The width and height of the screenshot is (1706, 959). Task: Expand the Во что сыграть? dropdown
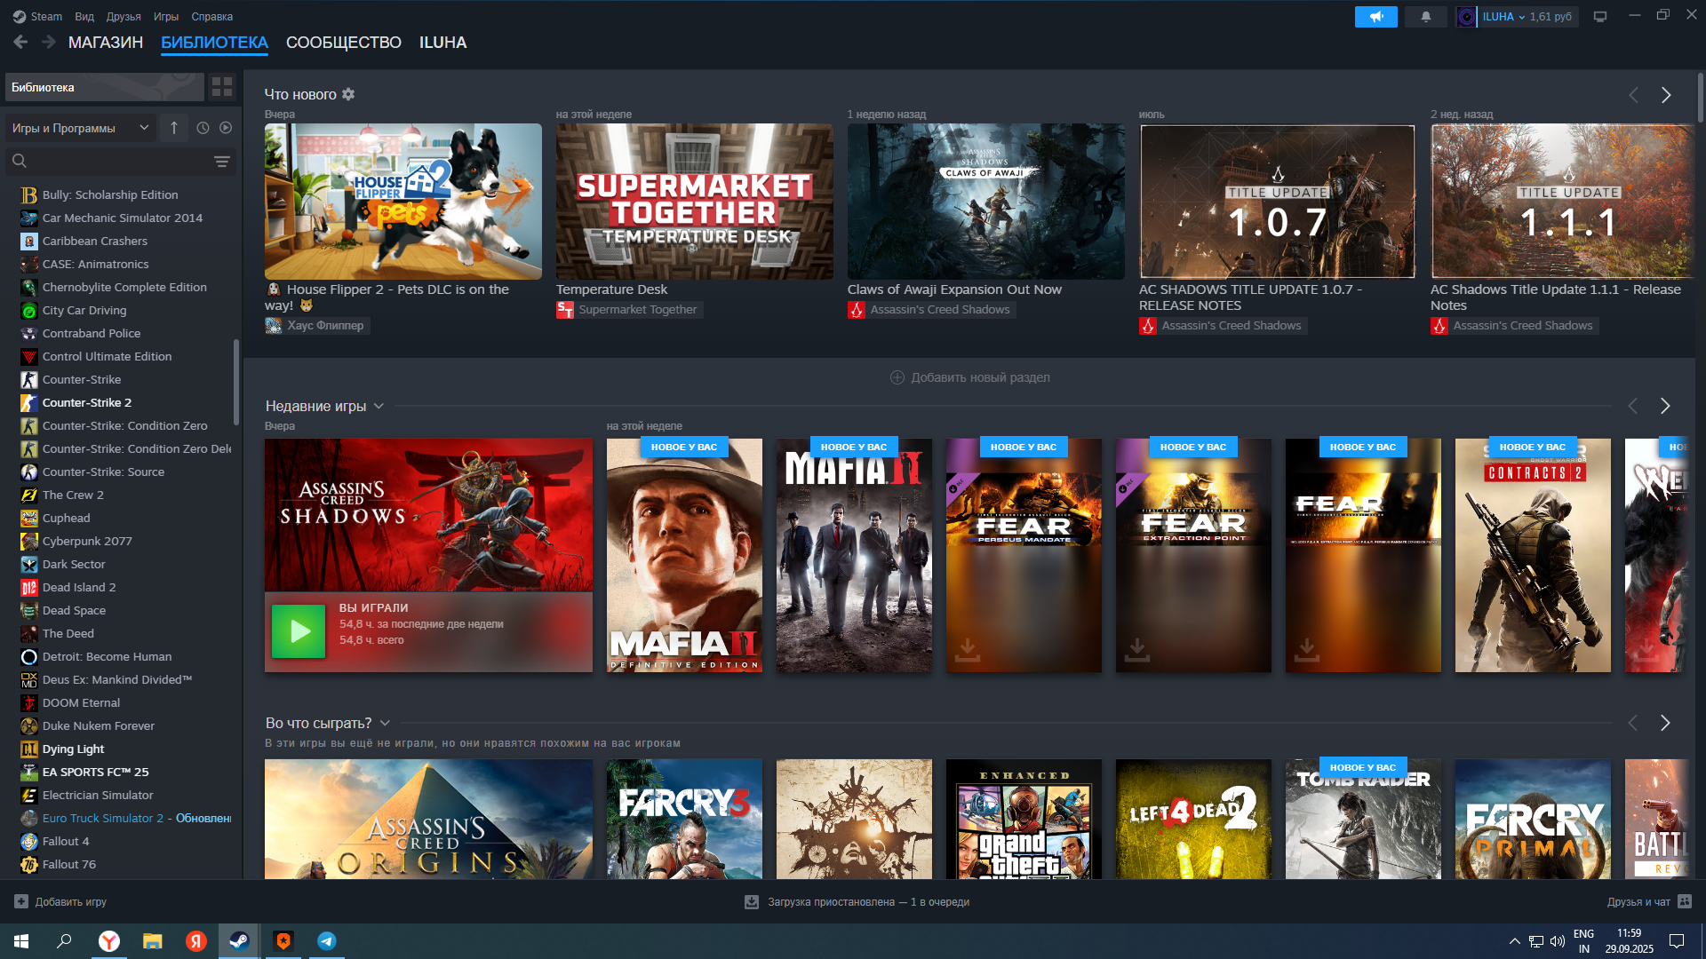tap(385, 724)
